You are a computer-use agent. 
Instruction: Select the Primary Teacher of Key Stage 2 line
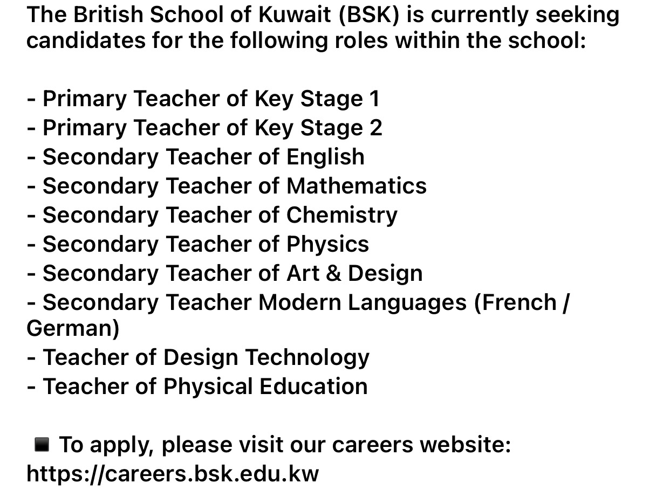(204, 128)
